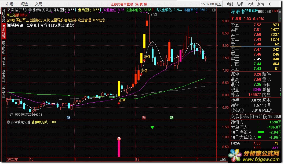This screenshot has width=284, height=164.
Task: Click the 9.32 peak price label
Action: tap(154, 14)
